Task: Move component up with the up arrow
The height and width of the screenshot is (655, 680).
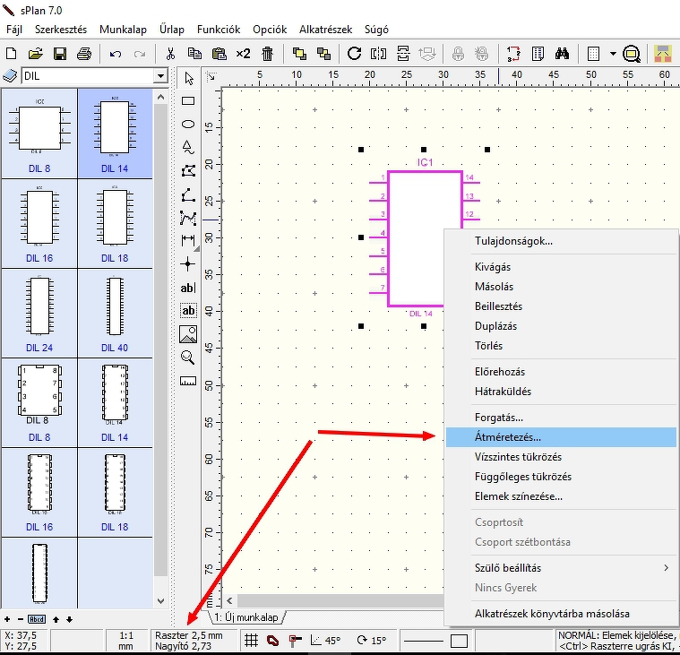Action: tap(56, 619)
